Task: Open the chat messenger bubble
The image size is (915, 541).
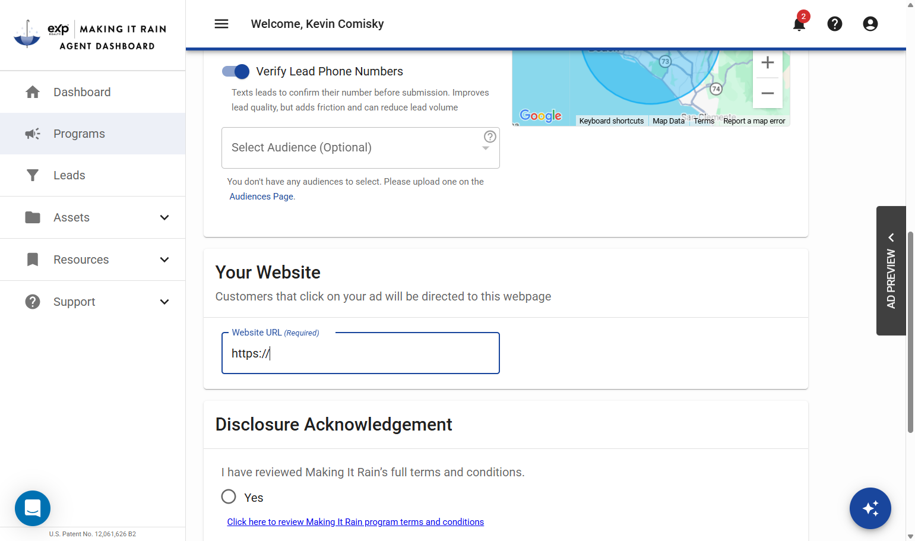Action: pos(33,508)
